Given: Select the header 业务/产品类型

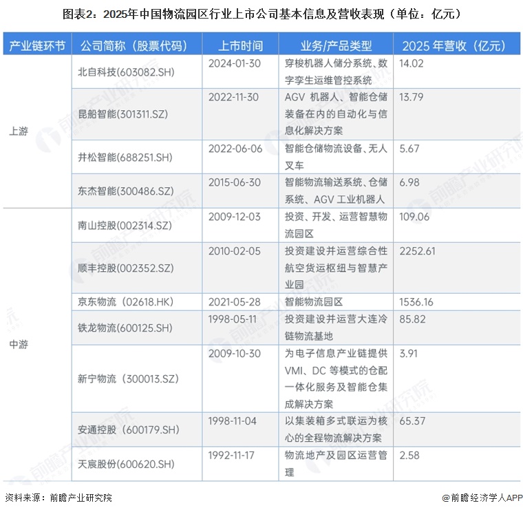Looking at the screenshot, I should pyautogui.click(x=336, y=45).
